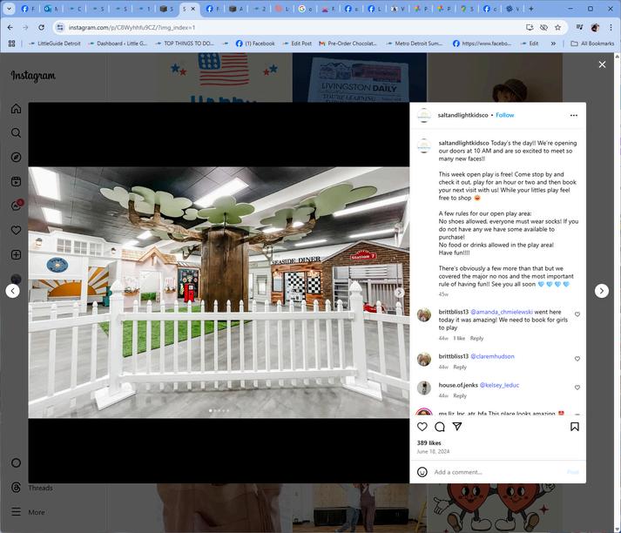Like brittbliss13's claremhudson comment
Screen dimensions: 621x533
pyautogui.click(x=577, y=359)
